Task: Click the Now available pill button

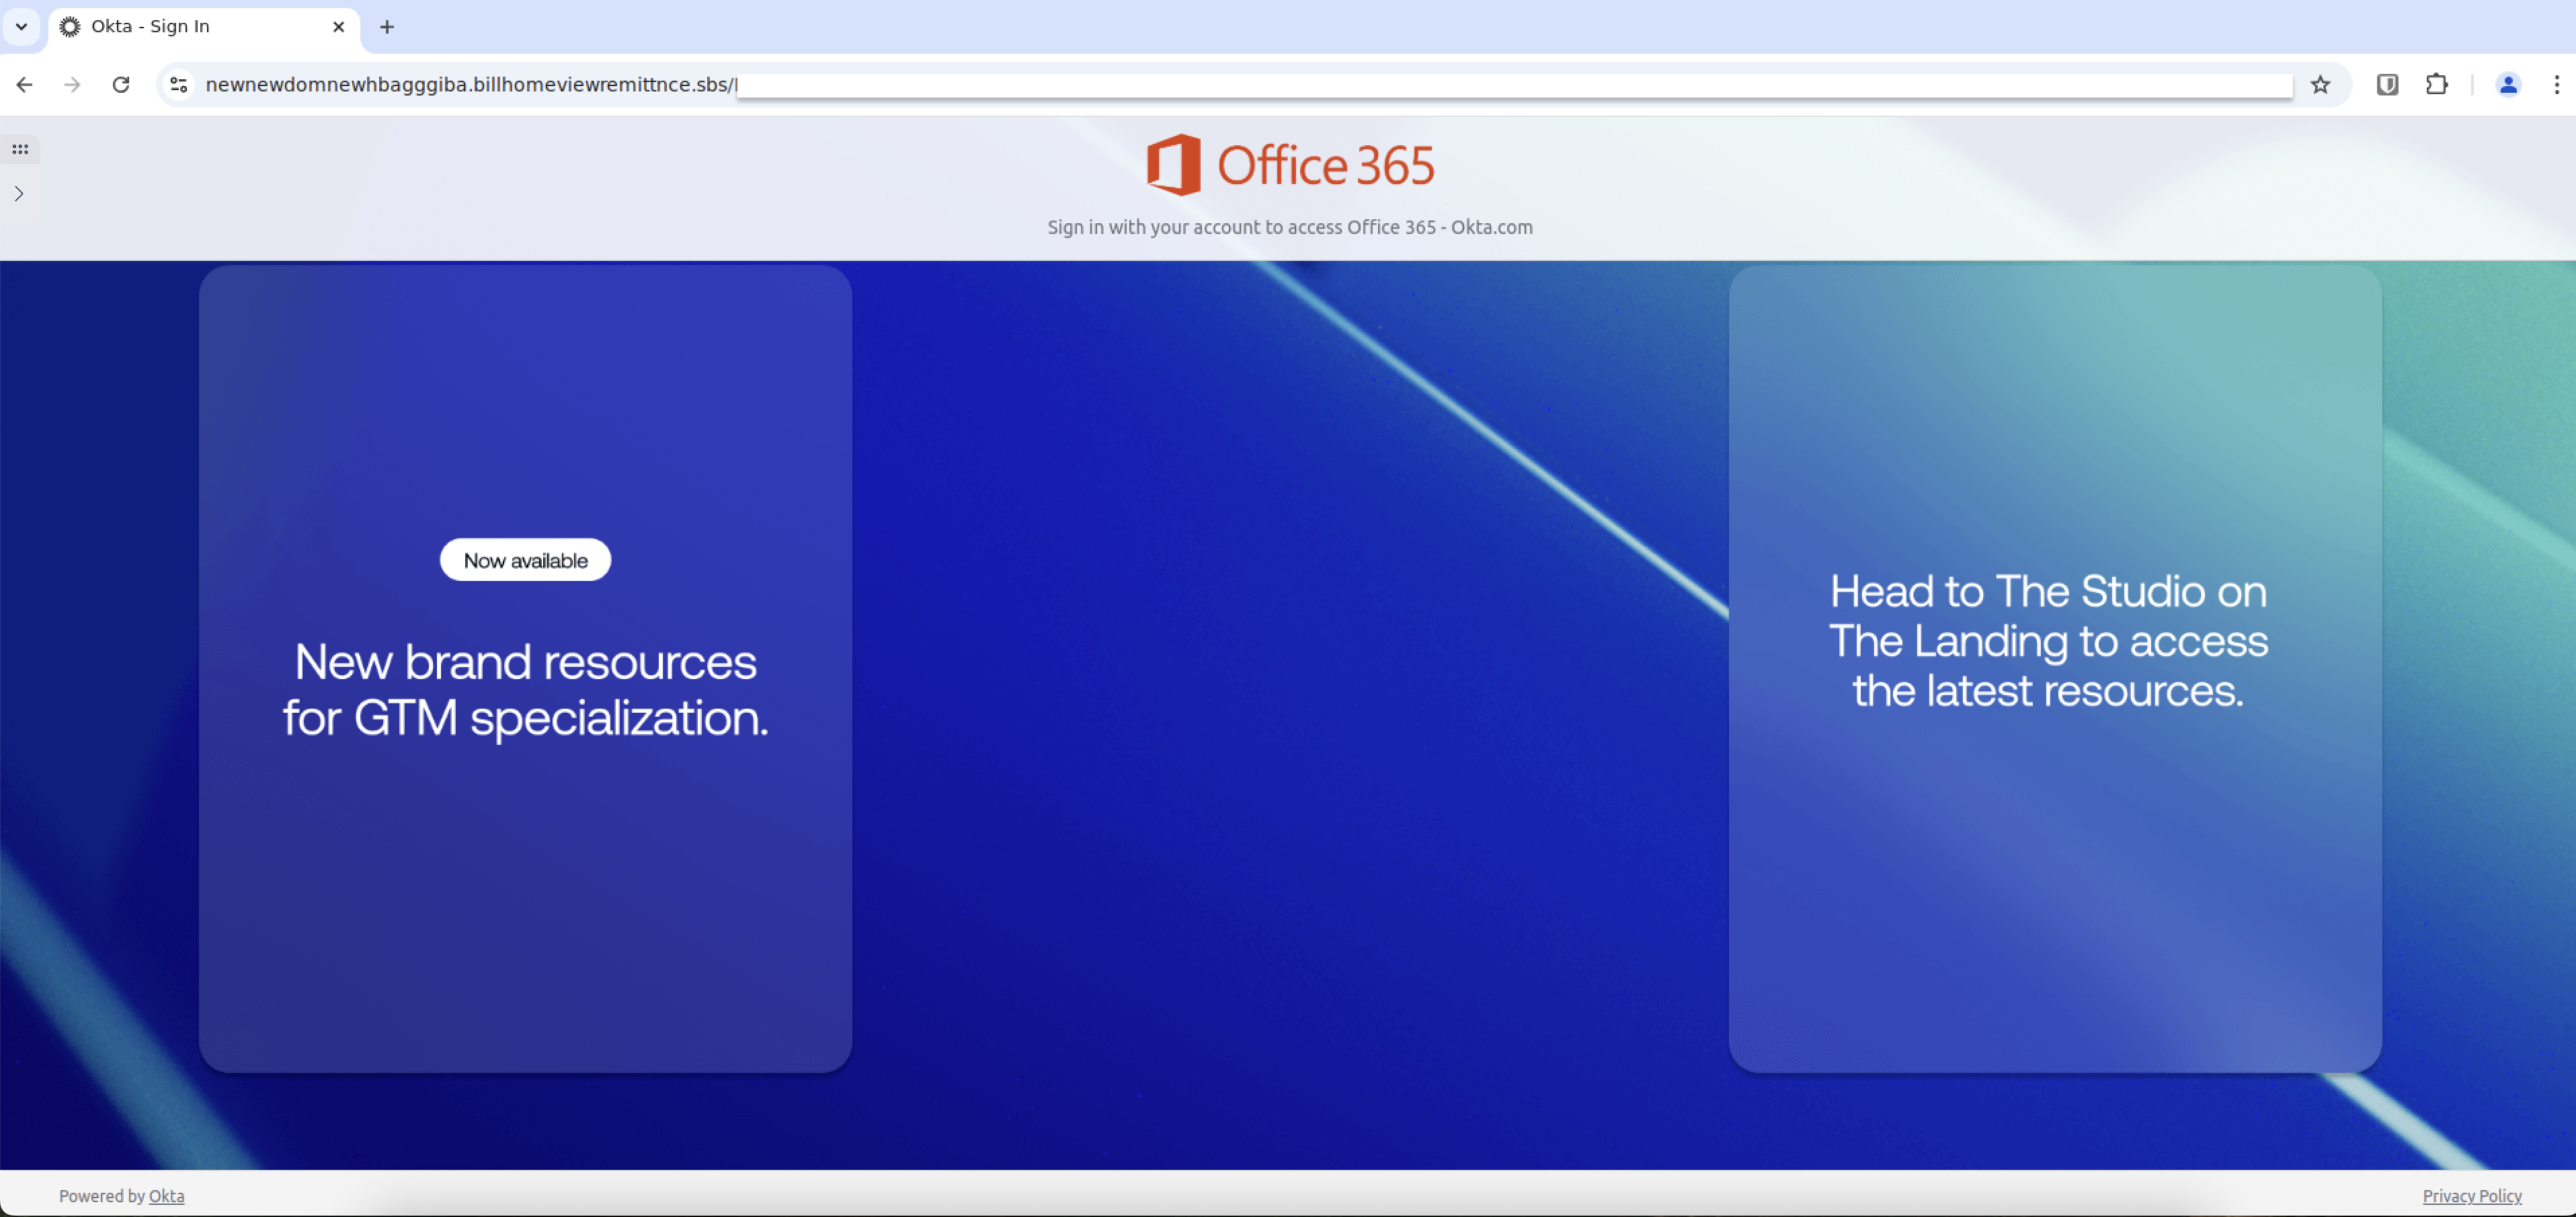Action: pos(525,561)
